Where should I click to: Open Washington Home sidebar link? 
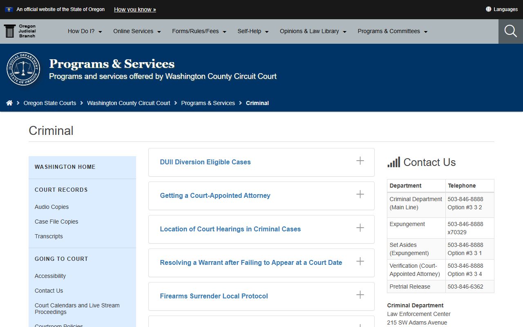tap(65, 167)
